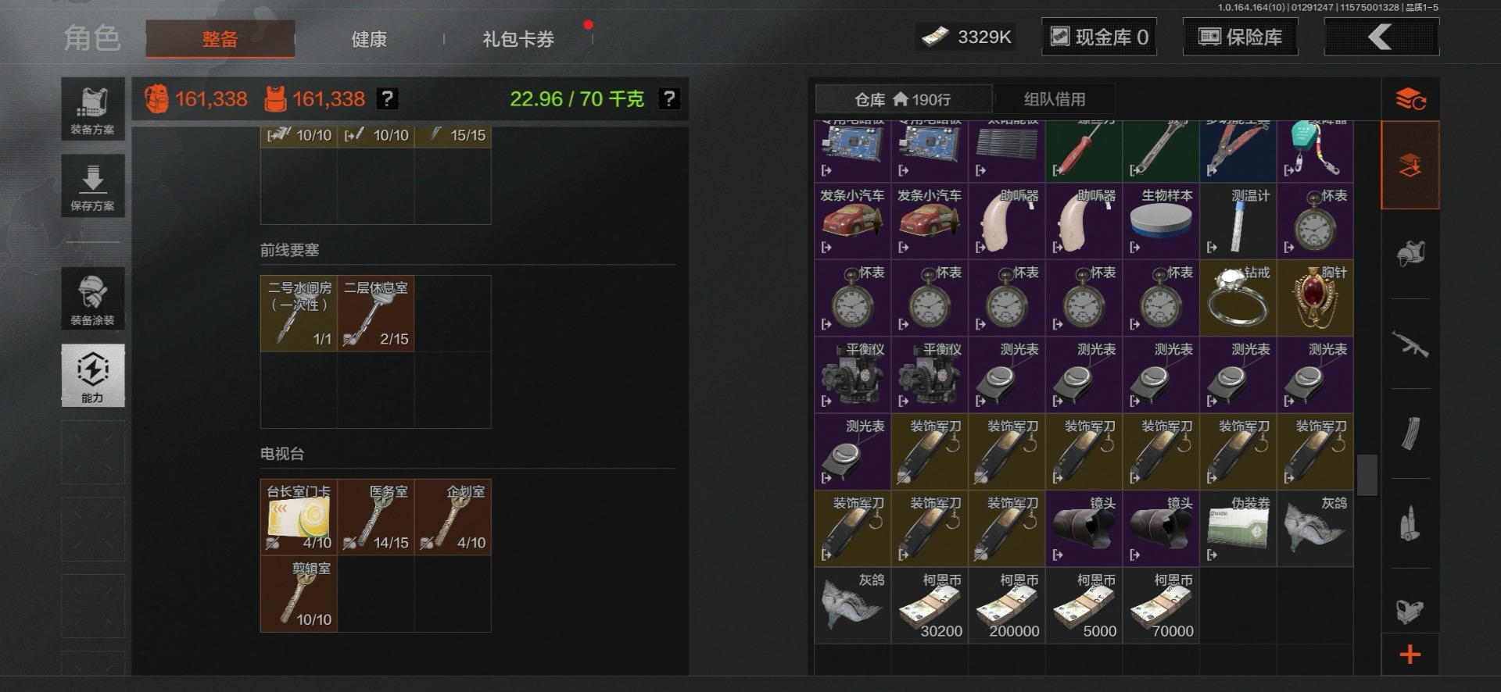The image size is (1501, 692).
Task: Open the 装备方案 loadout icon
Action: 93,109
